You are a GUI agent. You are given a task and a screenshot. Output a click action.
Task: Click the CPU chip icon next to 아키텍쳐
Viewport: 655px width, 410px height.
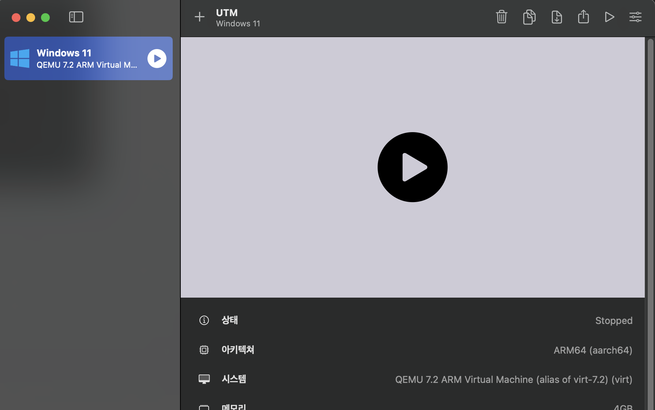[x=204, y=350]
